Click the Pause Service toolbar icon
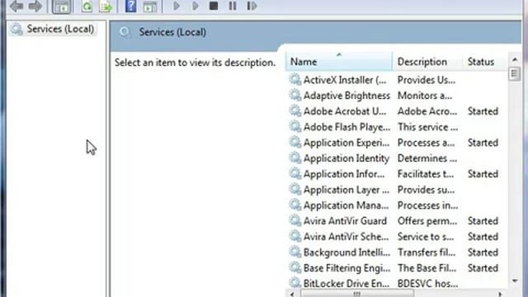The image size is (528, 297). point(233,6)
